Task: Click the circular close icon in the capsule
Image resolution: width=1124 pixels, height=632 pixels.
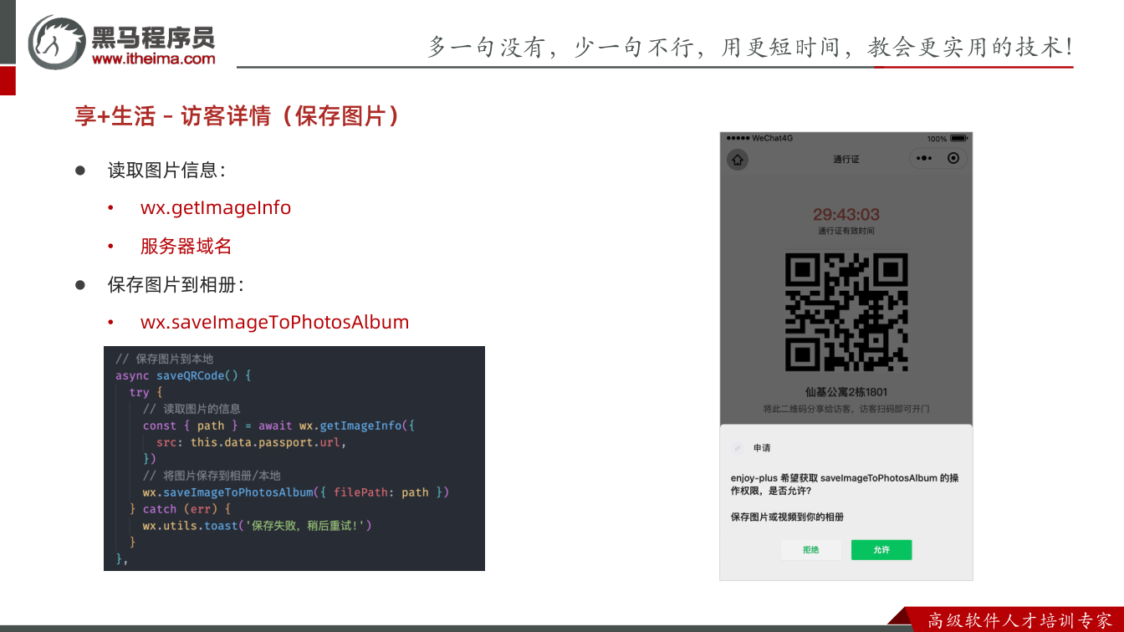Action: pyautogui.click(x=953, y=158)
